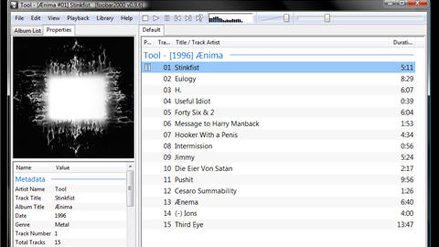Open the File menu
The height and width of the screenshot is (247, 439).
(19, 18)
